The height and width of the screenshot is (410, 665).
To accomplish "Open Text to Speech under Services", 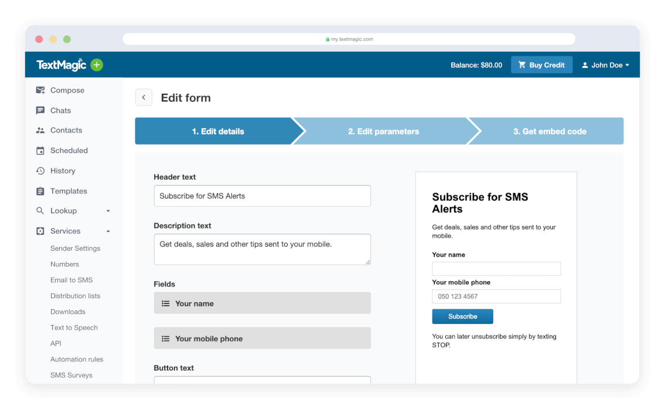I will [74, 328].
